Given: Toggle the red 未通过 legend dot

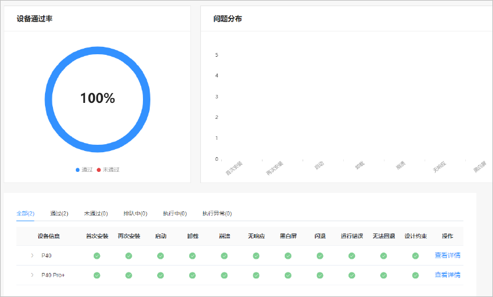Looking at the screenshot, I should pyautogui.click(x=99, y=169).
